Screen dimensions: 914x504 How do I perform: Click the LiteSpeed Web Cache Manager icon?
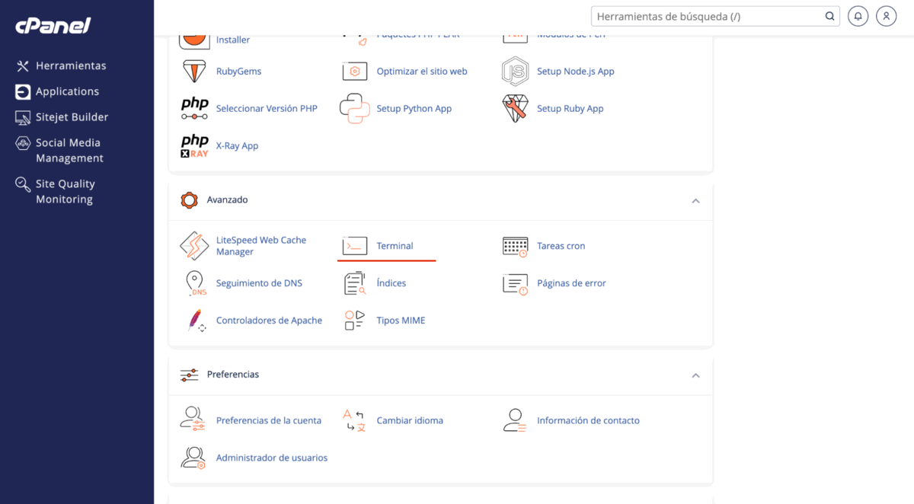click(x=194, y=246)
